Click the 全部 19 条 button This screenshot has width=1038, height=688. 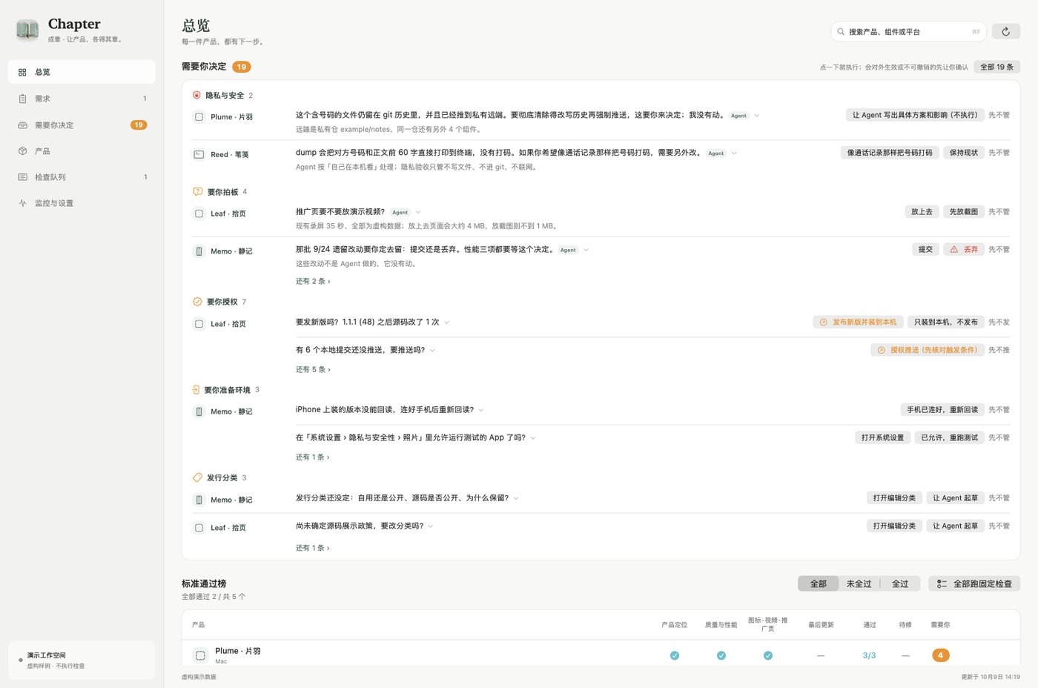(996, 67)
